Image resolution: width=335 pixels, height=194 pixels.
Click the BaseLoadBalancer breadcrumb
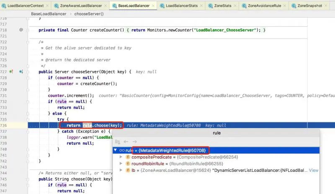[49, 14]
